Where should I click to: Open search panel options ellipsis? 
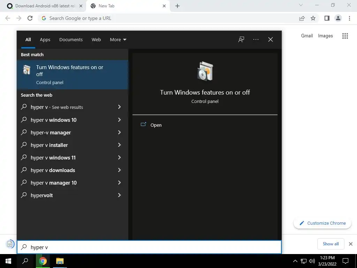[x=256, y=39]
